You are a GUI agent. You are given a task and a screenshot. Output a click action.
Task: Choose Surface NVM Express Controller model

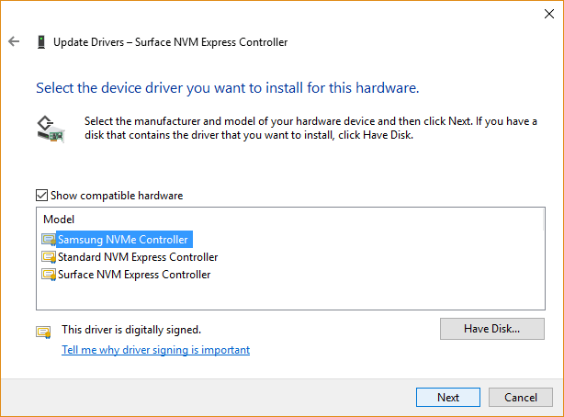(134, 275)
